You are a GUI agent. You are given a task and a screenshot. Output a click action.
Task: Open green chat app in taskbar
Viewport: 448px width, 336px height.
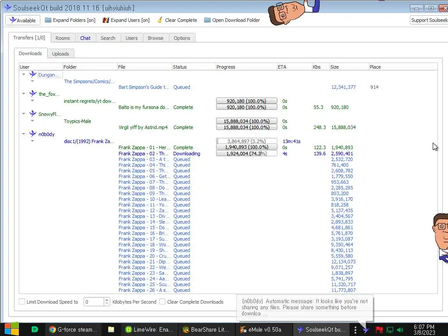[35, 329]
